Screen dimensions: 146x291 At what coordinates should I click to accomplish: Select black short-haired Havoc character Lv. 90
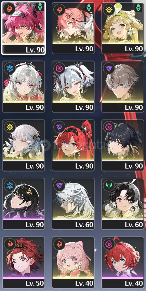pos(122,145)
